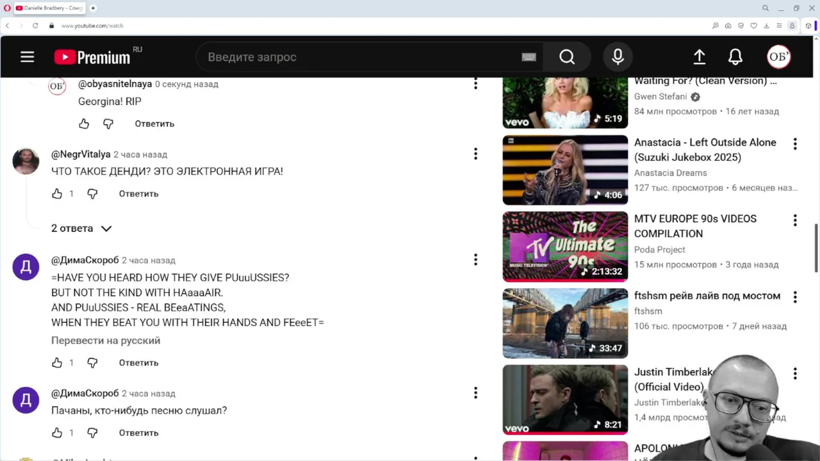This screenshot has height=461, width=820.
Task: Open Opera main menu logo
Action: tap(7, 8)
